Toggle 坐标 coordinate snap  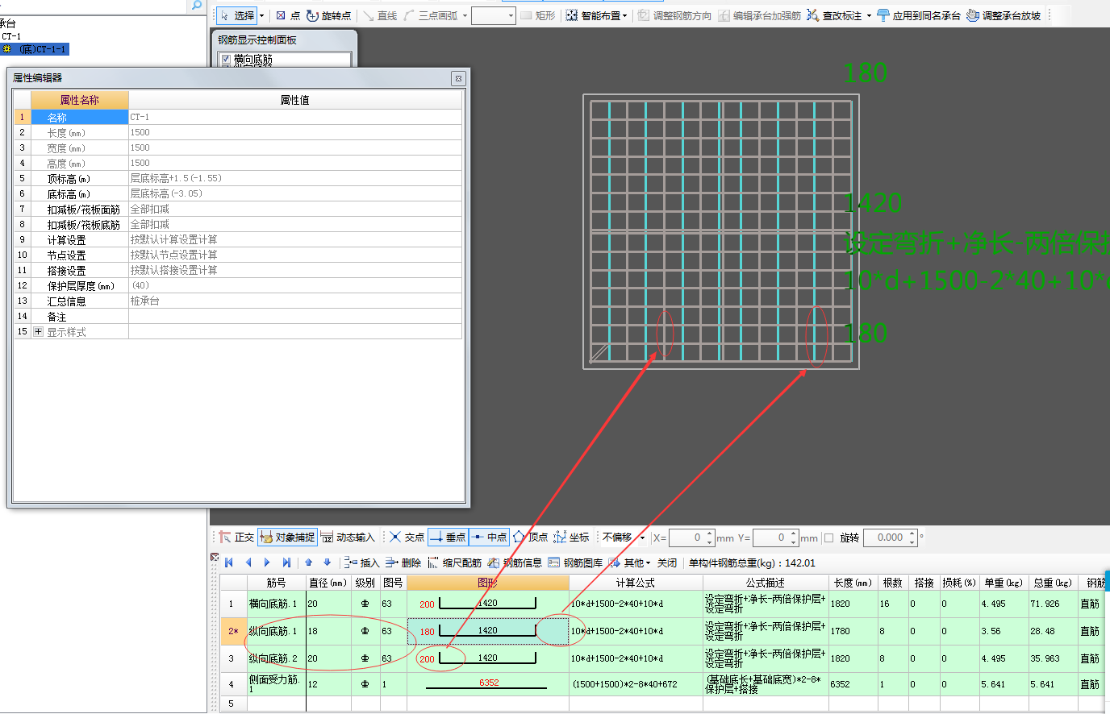tap(571, 538)
